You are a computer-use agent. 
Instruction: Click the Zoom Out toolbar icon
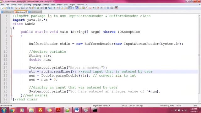coord(58,8)
